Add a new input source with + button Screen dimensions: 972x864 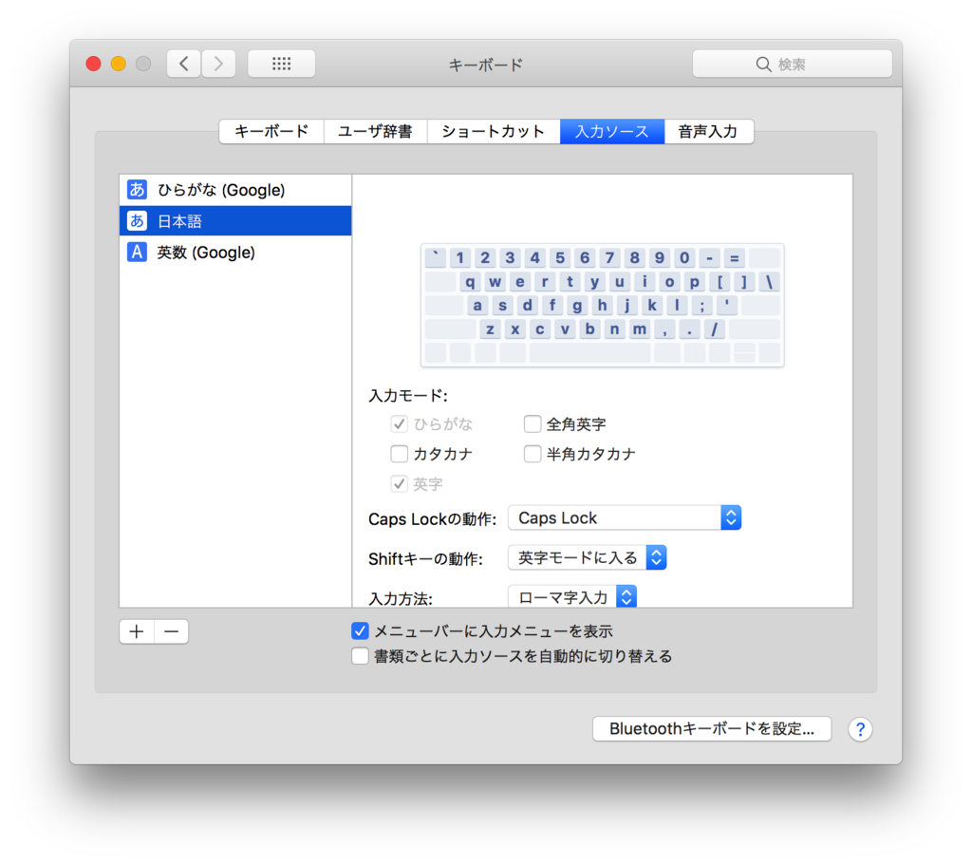pyautogui.click(x=135, y=630)
